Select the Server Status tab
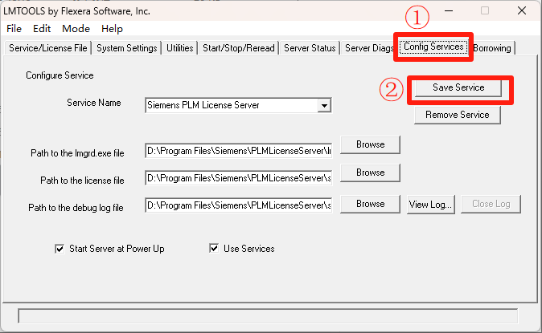This screenshot has height=333, width=542. 310,48
